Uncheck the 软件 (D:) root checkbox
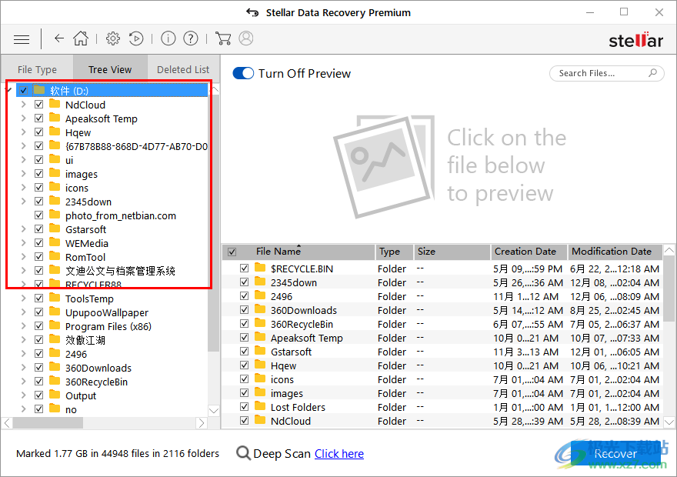677x477 pixels. point(23,90)
